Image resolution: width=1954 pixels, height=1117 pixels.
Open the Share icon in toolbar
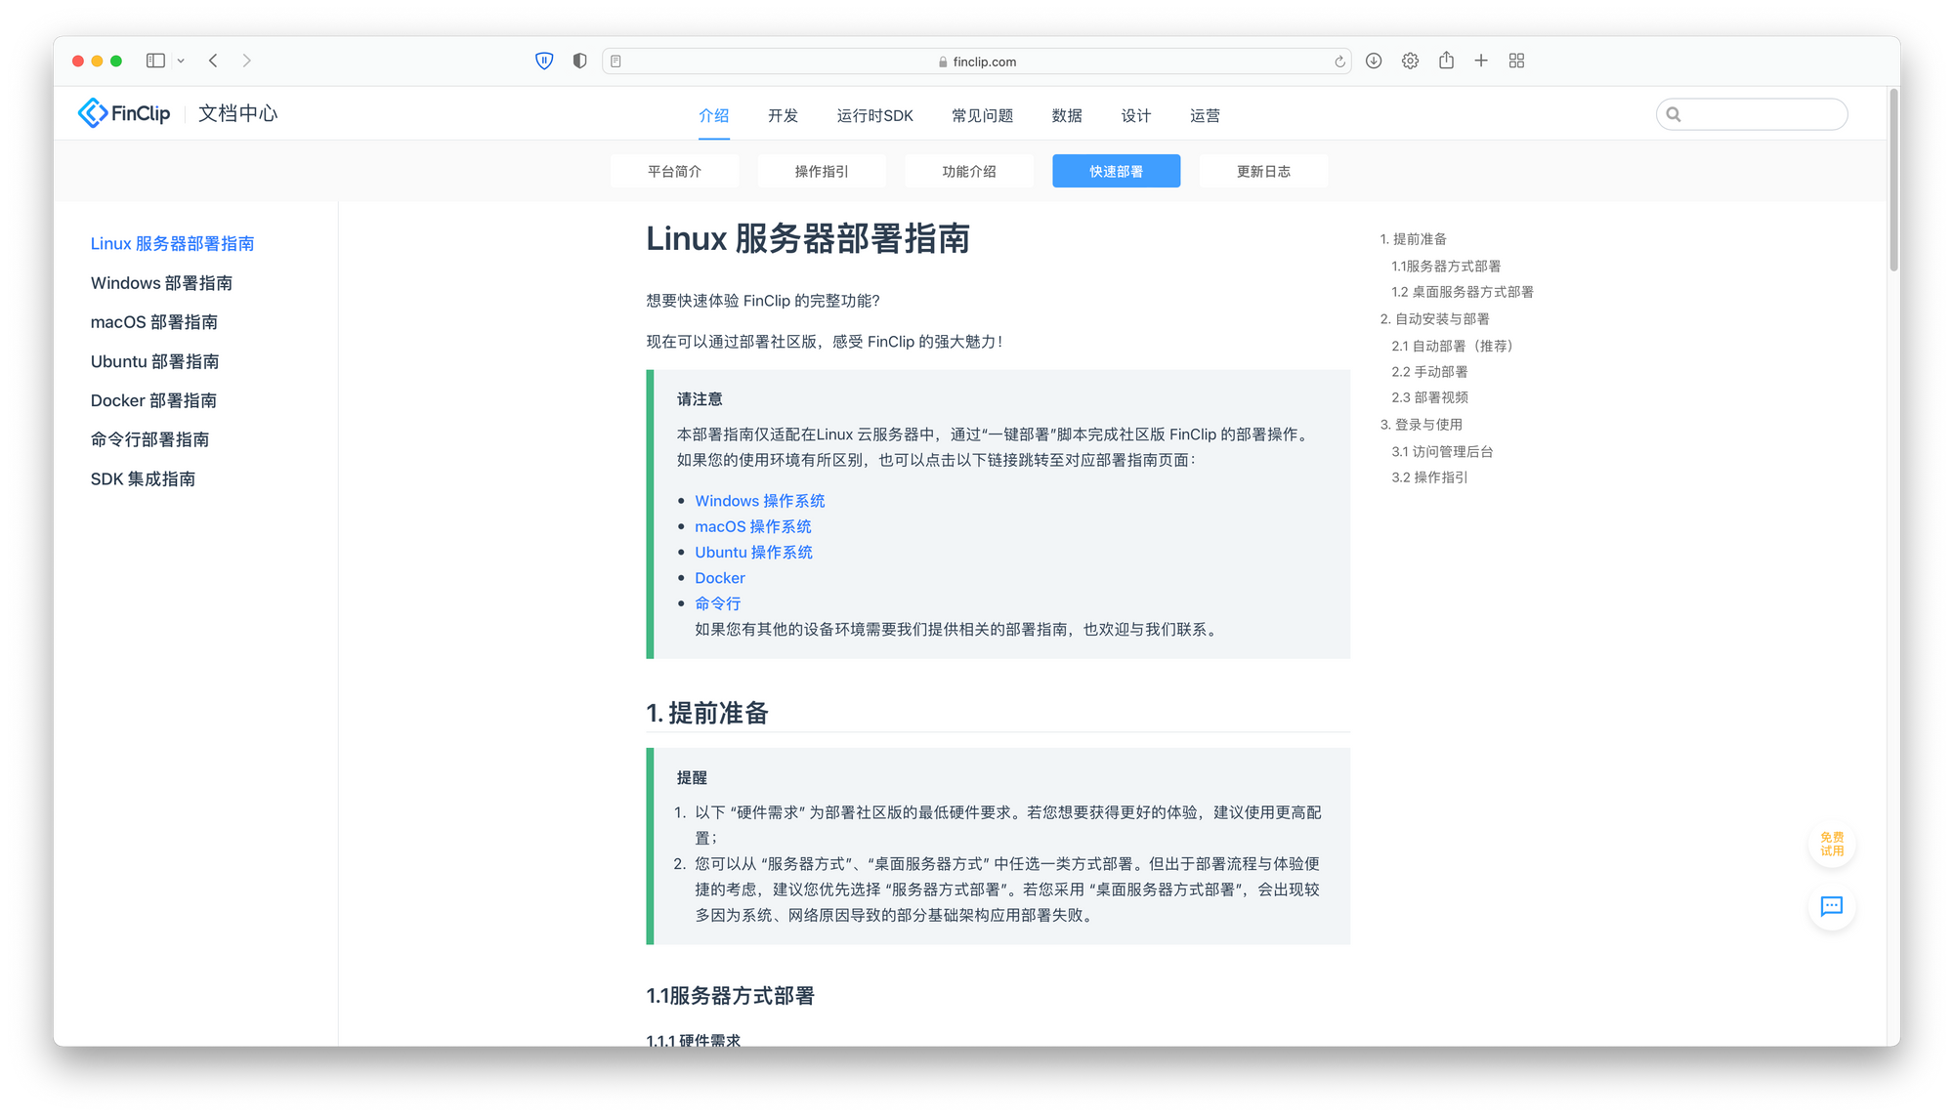click(x=1446, y=61)
